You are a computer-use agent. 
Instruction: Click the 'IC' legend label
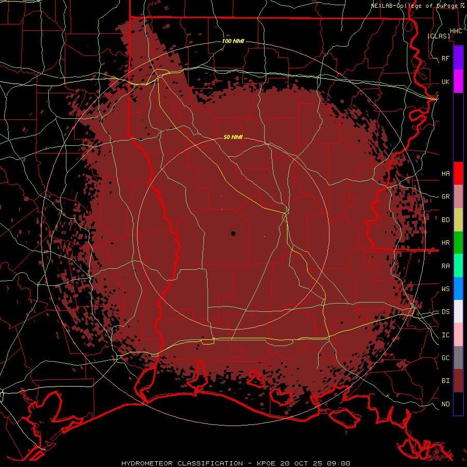coord(446,335)
